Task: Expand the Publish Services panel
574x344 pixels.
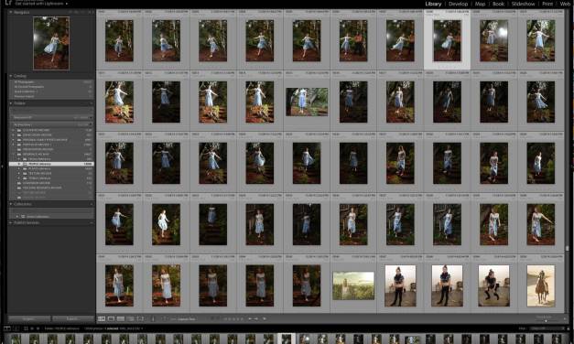Action: click(51, 222)
